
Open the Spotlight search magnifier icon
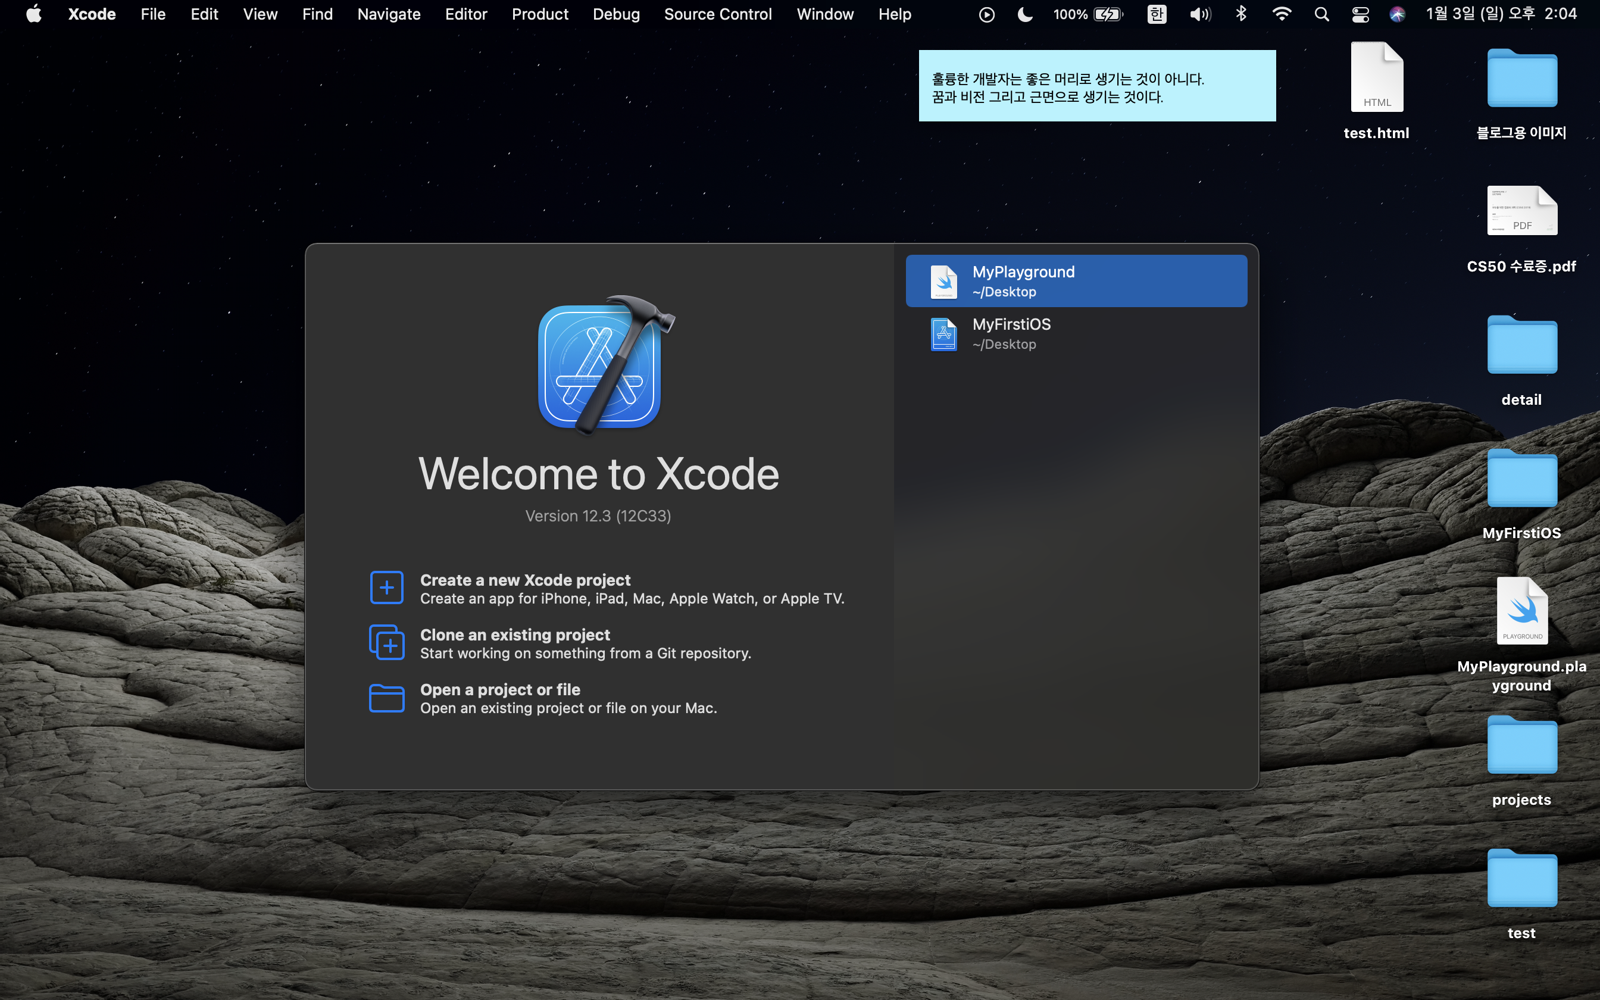tap(1321, 14)
